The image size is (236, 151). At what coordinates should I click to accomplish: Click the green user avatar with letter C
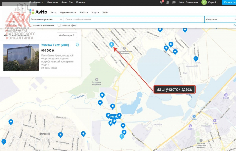point(204,2)
